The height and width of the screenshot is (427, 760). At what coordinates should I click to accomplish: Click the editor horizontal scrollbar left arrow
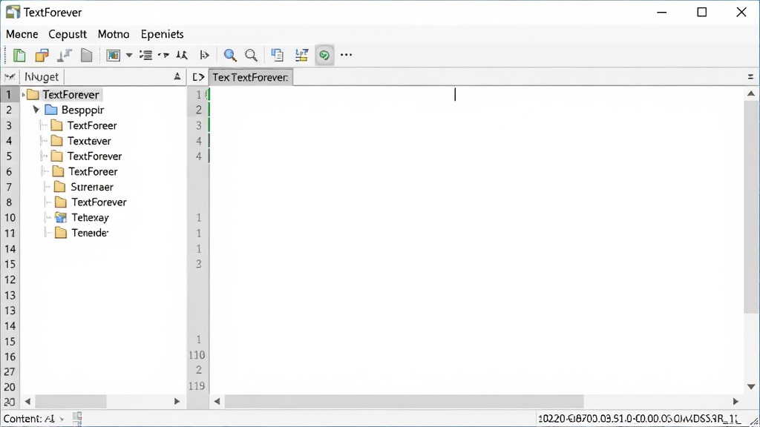(x=217, y=401)
